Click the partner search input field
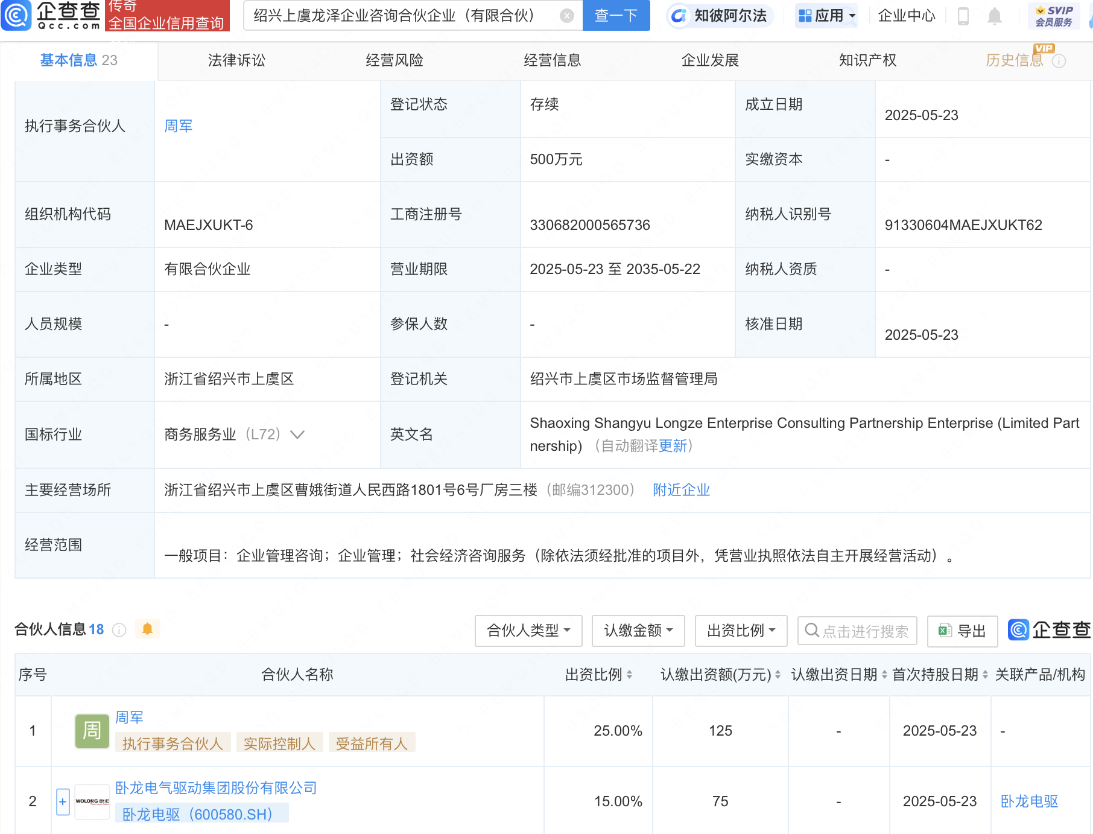The image size is (1093, 834). (x=864, y=631)
